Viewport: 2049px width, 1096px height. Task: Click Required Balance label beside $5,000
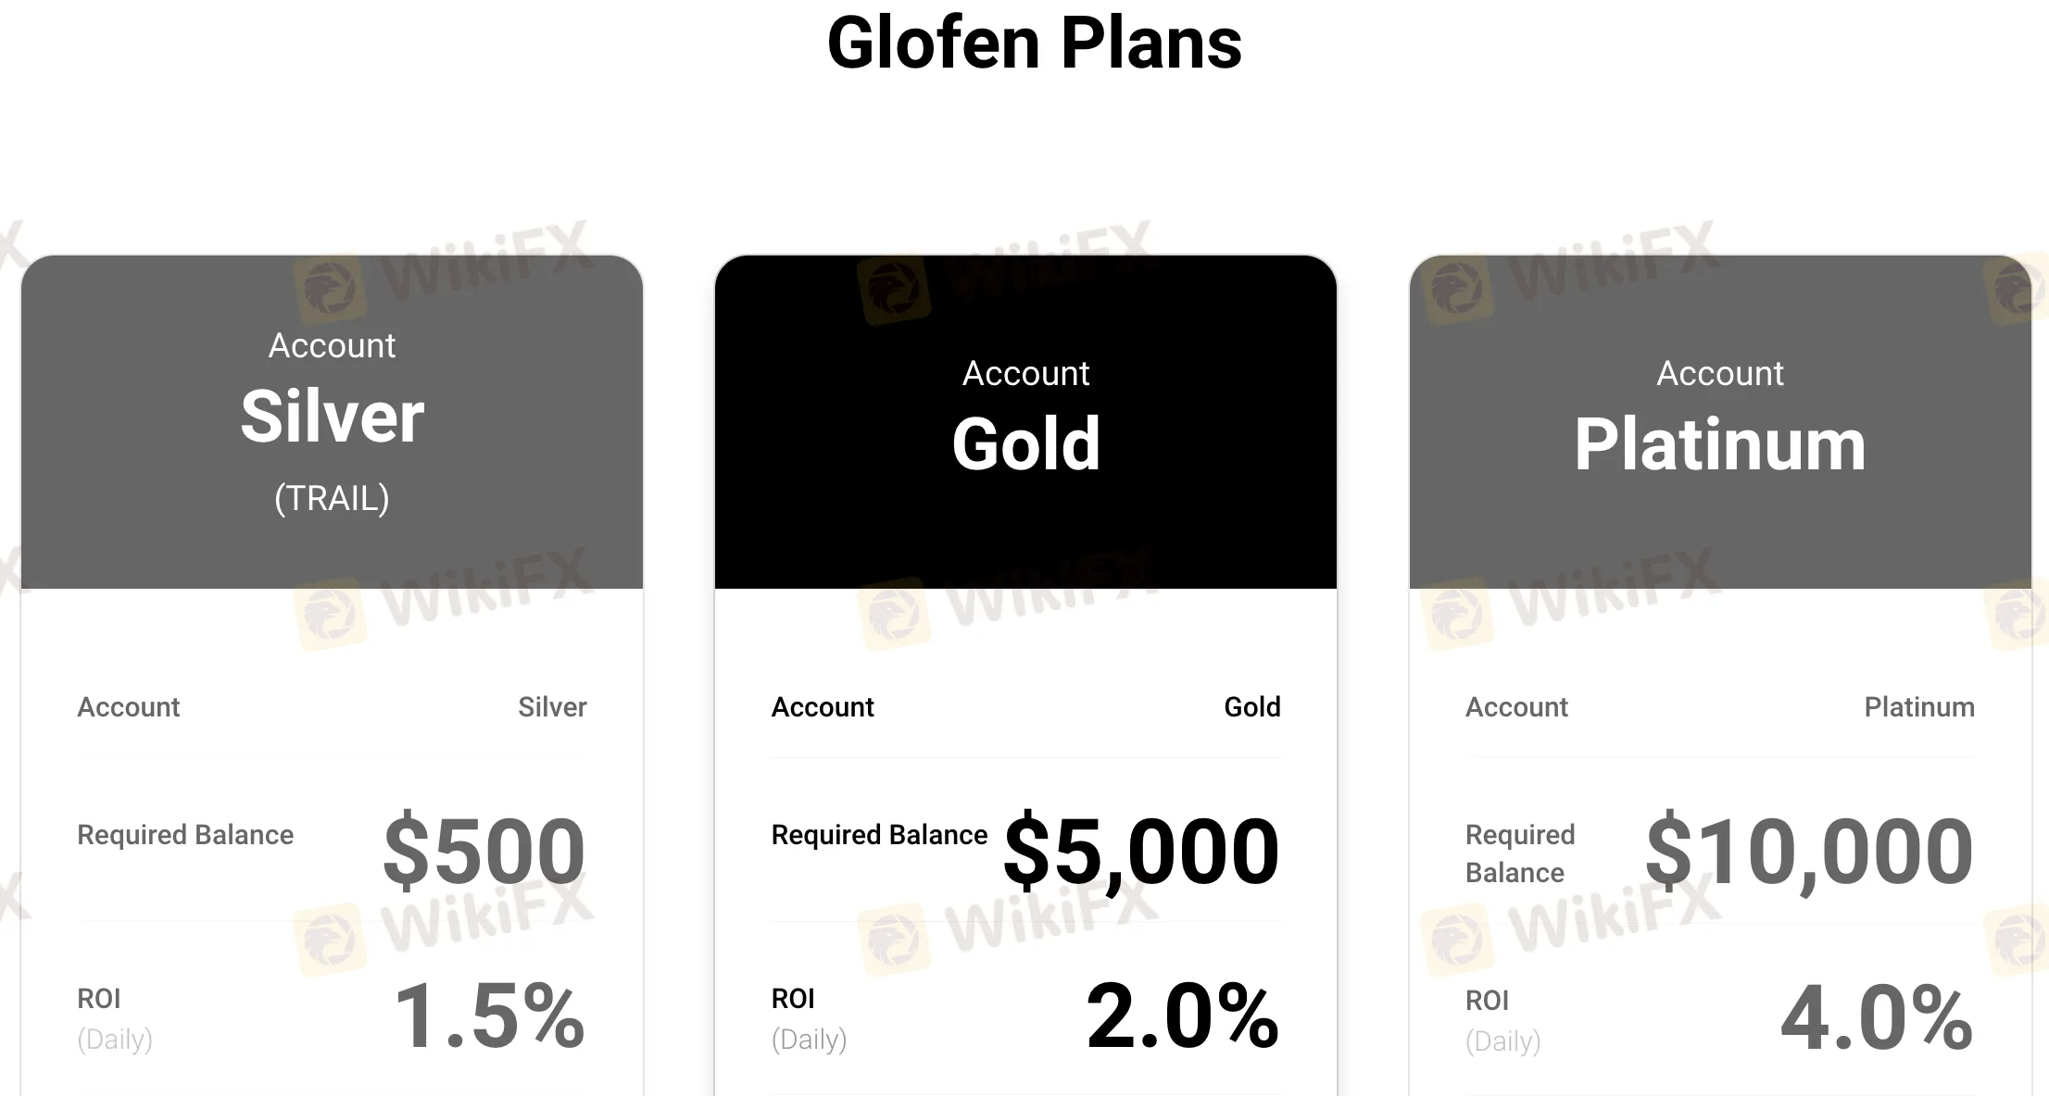point(879,835)
